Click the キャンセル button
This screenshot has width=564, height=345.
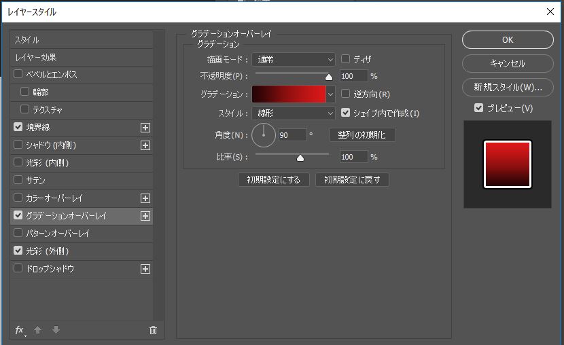coord(508,64)
